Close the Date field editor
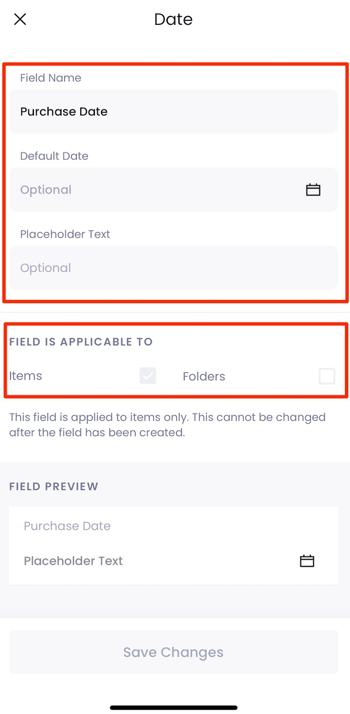Viewport: 350px width, 714px height. point(20,19)
